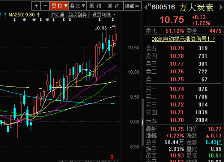Toggle the 沪股通 tag

pyautogui.click(x=57, y=15)
